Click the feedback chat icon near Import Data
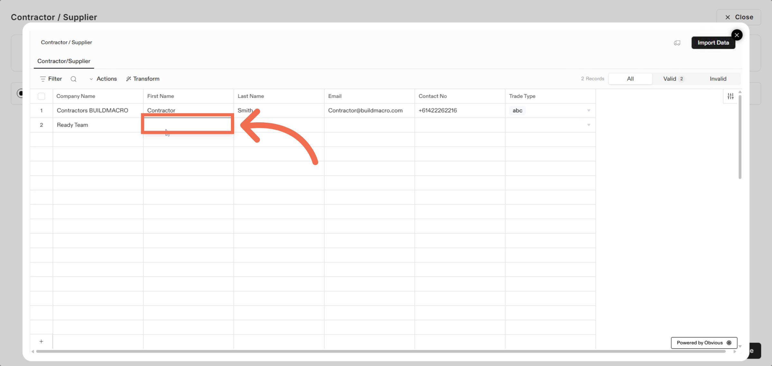Image resolution: width=772 pixels, height=366 pixels. tap(677, 43)
